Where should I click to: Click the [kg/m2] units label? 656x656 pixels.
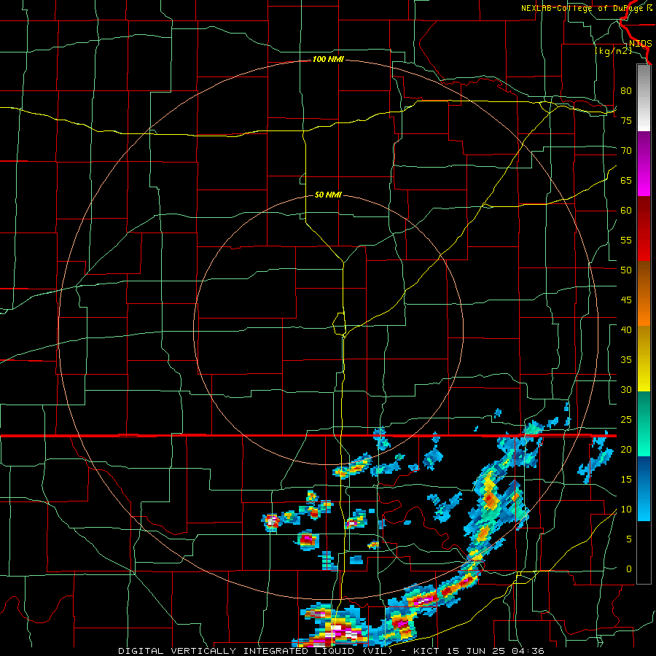613,52
